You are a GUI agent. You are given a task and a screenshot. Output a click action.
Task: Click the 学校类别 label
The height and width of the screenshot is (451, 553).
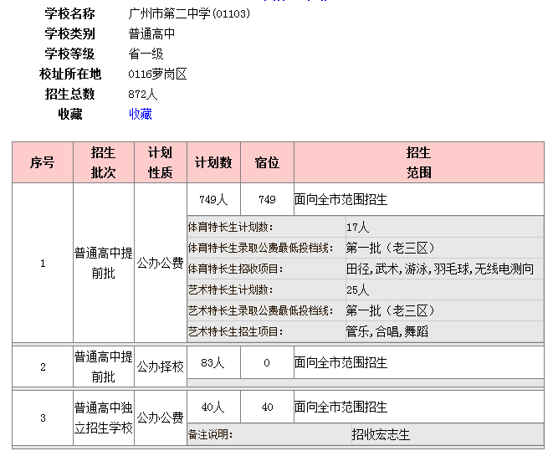(69, 33)
